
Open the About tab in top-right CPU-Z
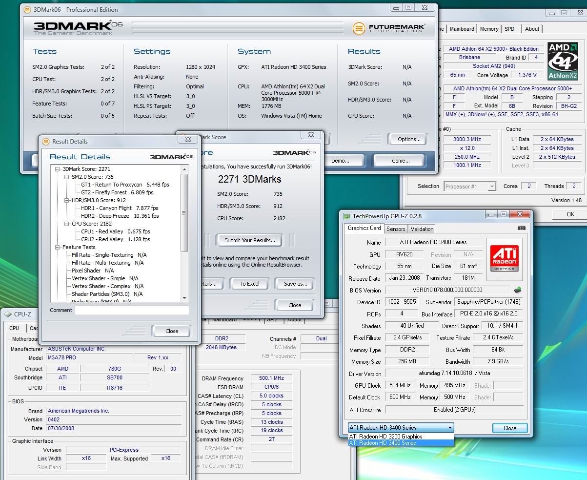pyautogui.click(x=532, y=29)
